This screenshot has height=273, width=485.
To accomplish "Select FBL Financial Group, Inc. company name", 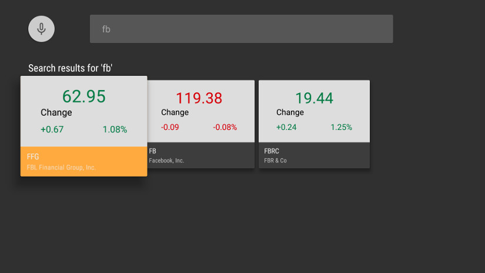I will click(x=61, y=168).
